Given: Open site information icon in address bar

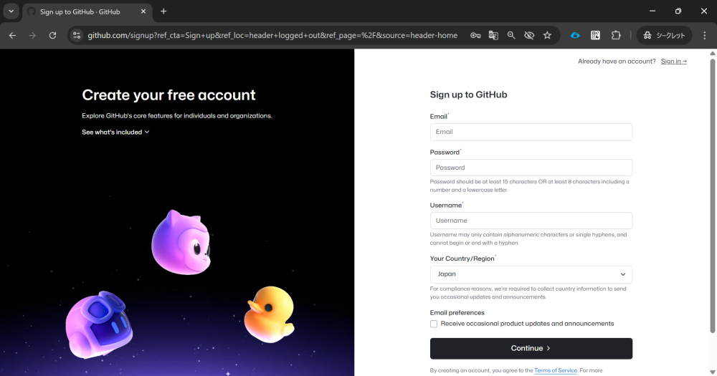Looking at the screenshot, I should (77, 35).
